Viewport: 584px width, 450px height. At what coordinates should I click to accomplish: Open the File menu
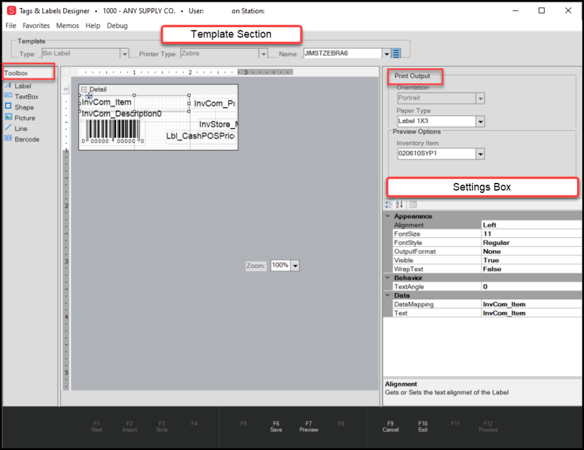tap(11, 26)
